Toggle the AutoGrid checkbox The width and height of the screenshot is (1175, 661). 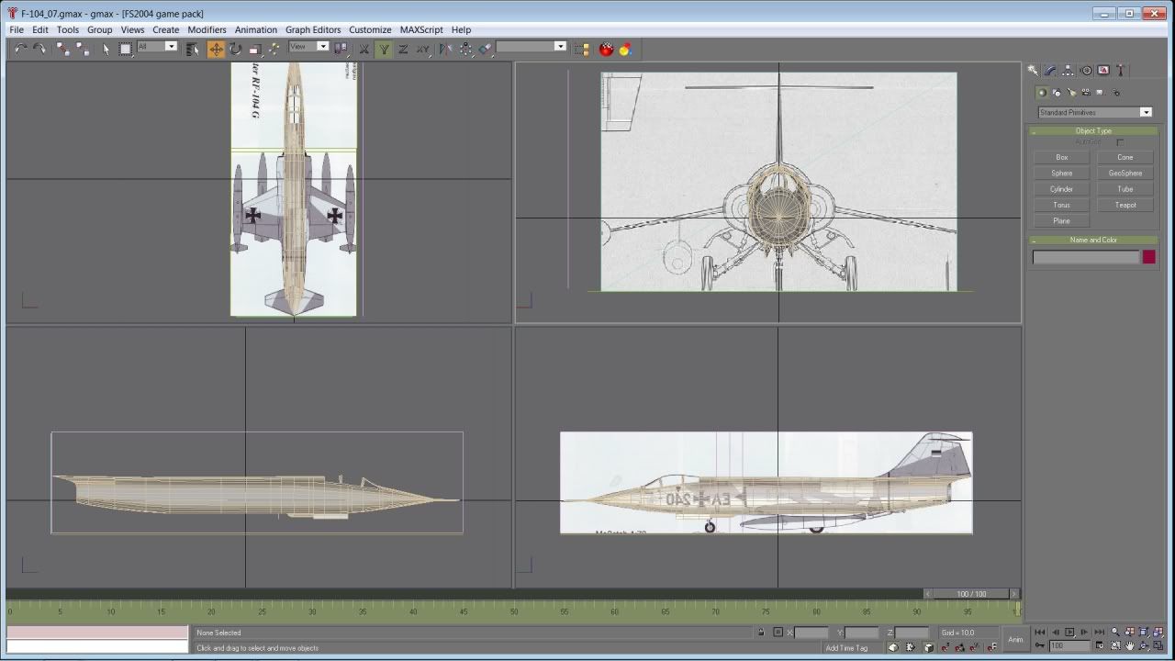click(1120, 142)
